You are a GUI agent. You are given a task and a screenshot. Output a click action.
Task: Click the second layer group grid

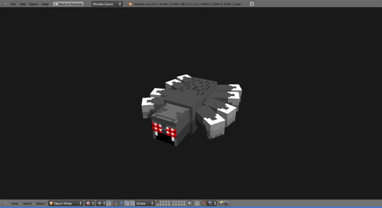tap(179, 204)
